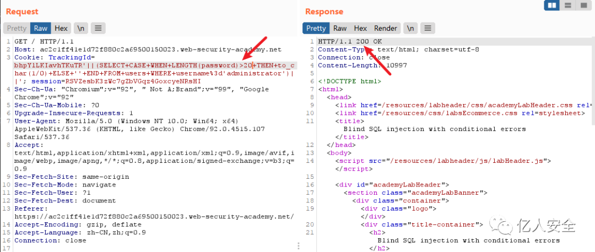This screenshot has width=595, height=252.
Task: Click Sec-Fetch-Mode: navigate header
Action: click(x=65, y=184)
